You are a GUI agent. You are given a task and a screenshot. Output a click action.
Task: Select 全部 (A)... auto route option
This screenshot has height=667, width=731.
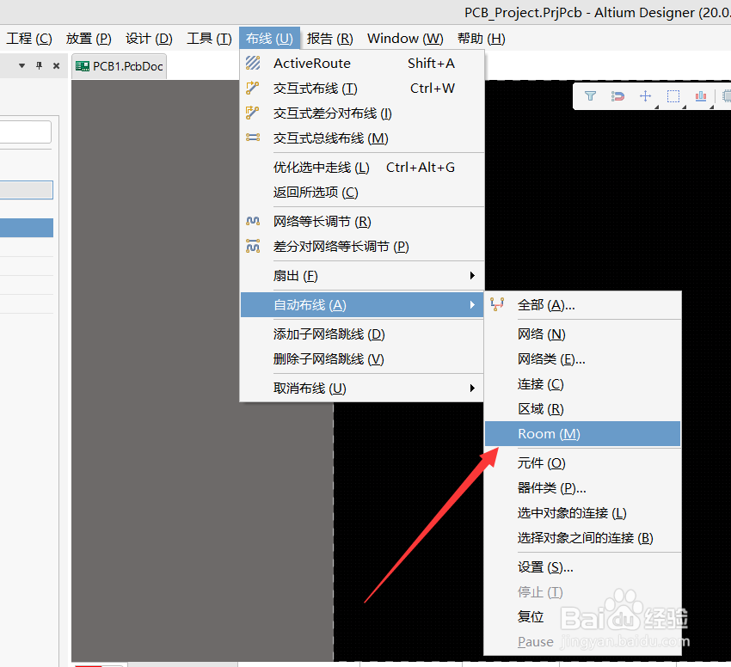tap(583, 305)
